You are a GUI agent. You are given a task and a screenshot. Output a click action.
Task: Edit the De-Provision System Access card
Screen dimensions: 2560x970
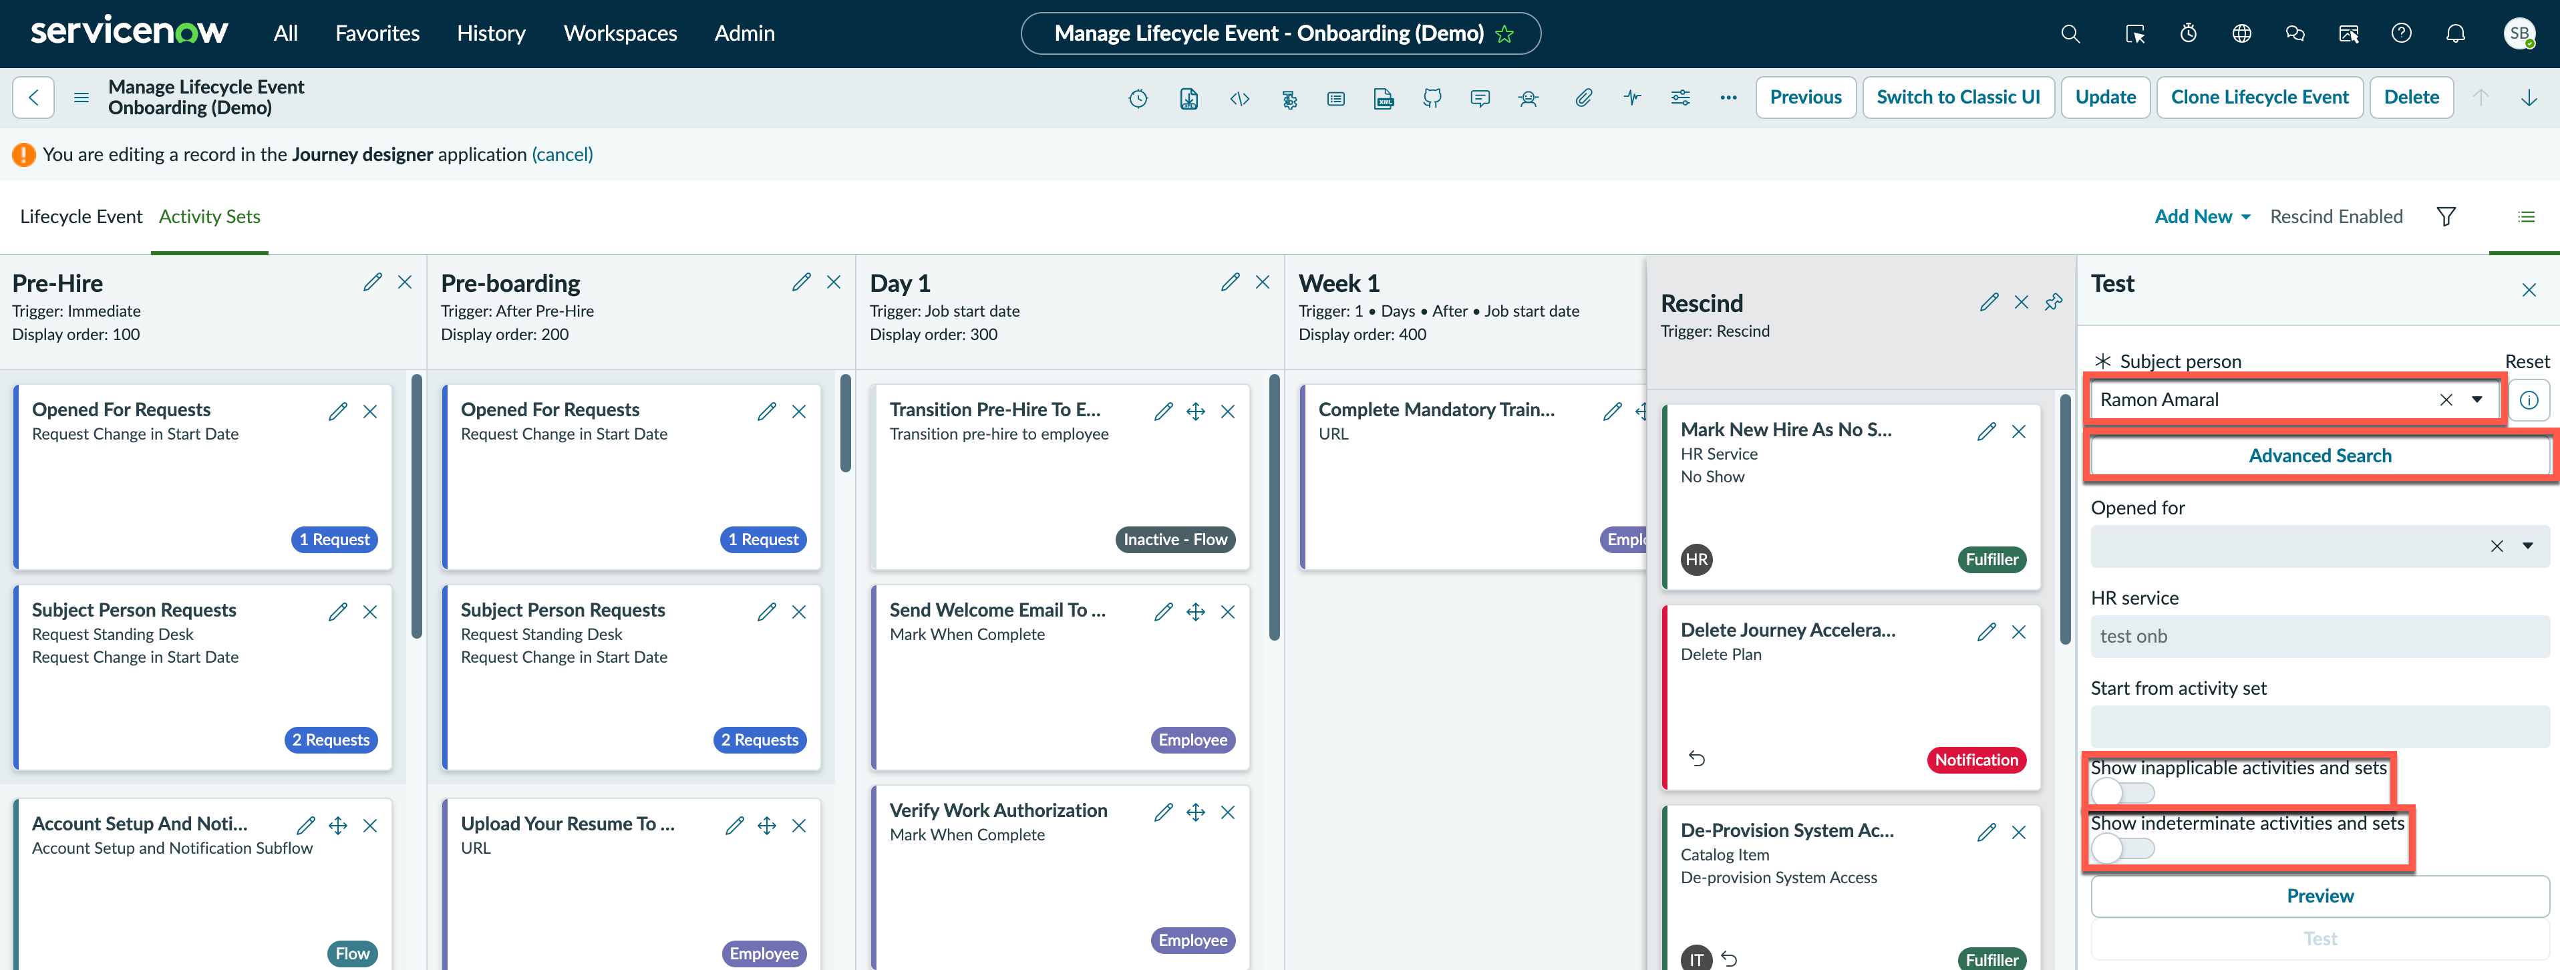(1987, 833)
